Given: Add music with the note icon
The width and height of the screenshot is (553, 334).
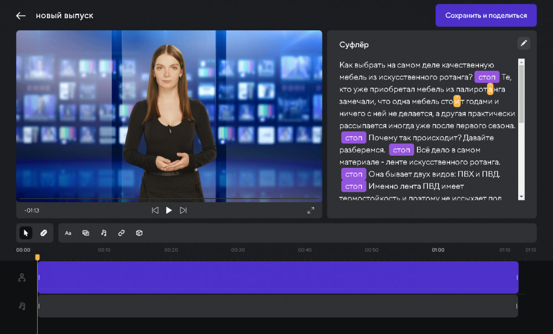Looking at the screenshot, I should [x=104, y=233].
